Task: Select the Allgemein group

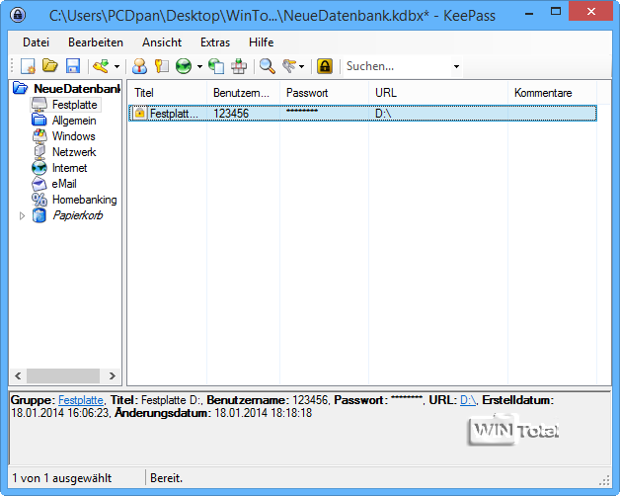Action: pyautogui.click(x=74, y=121)
